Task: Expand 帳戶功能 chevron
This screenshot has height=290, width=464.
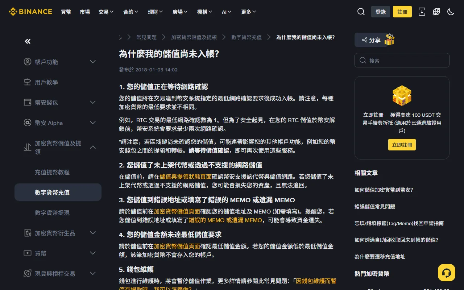Action: click(93, 62)
